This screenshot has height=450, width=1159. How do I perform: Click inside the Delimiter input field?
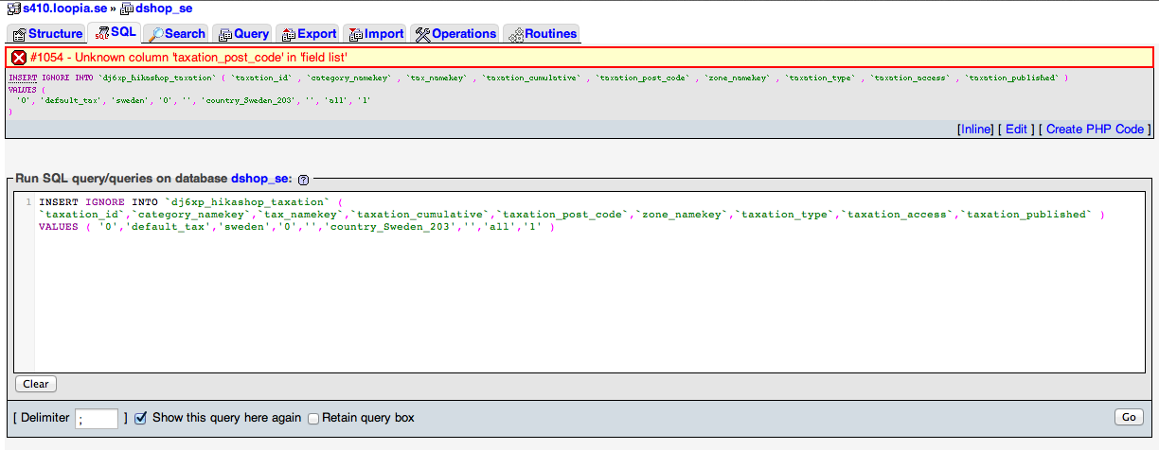[x=97, y=418]
